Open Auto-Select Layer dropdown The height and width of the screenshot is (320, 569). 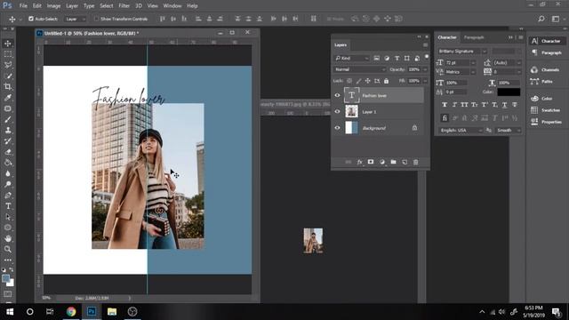click(76, 19)
